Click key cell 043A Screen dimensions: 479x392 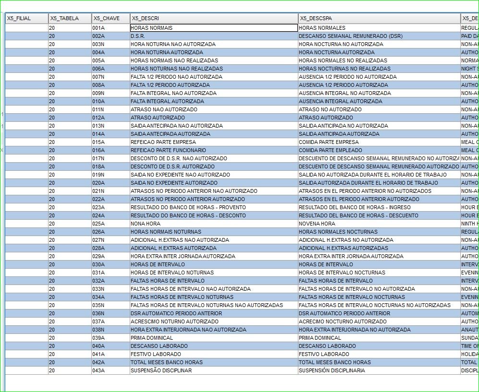click(x=111, y=370)
